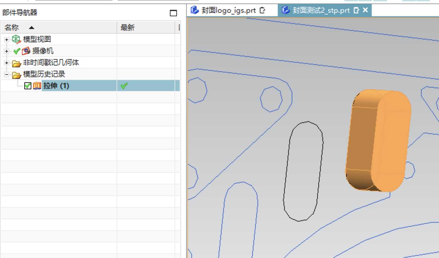Click the up-to-date checkmark in 最新 column
439x258 pixels.
pyautogui.click(x=124, y=86)
